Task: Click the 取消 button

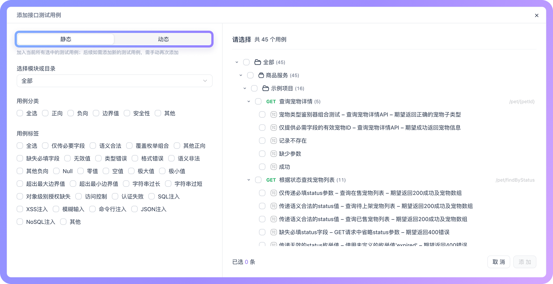Action: coord(499,262)
